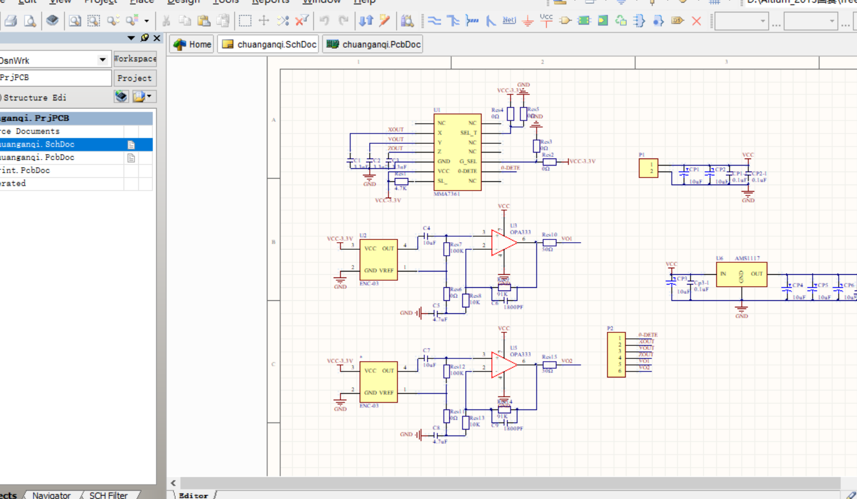The width and height of the screenshot is (857, 499).
Task: Expand the DsnWrk workspace combo box
Action: [103, 60]
